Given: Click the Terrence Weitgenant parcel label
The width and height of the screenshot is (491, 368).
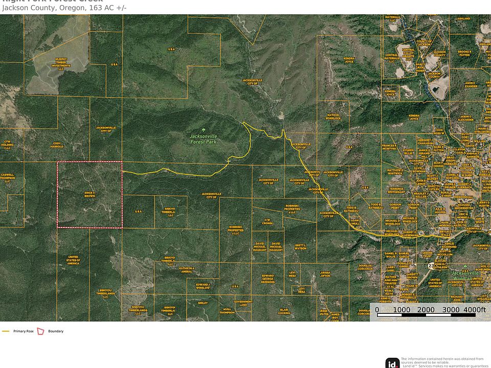Looking at the screenshot, I should 396,191.
